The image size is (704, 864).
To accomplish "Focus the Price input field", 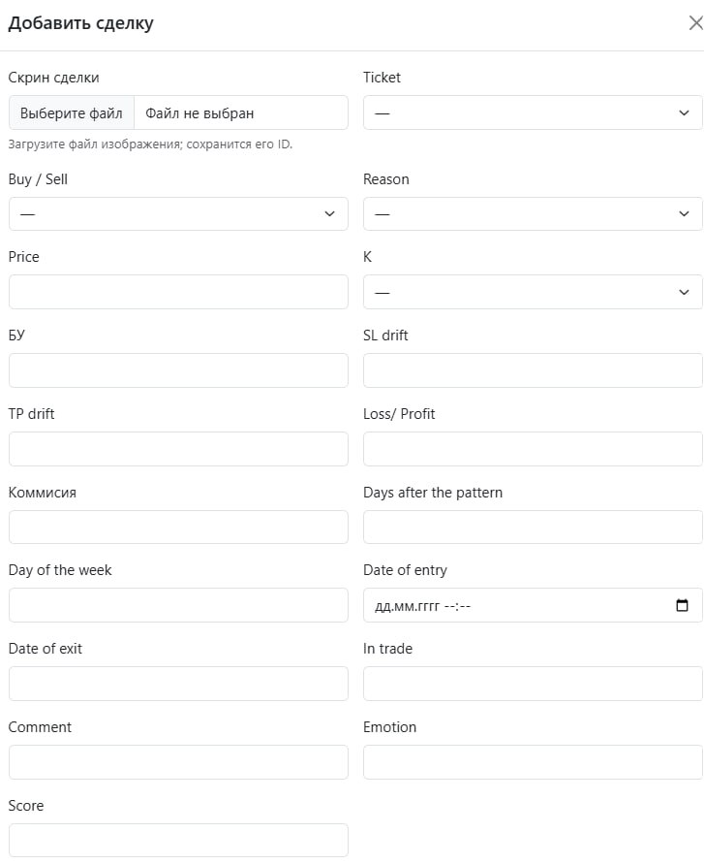I will [178, 292].
